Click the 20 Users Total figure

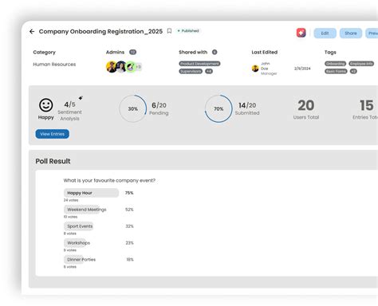[x=306, y=105]
